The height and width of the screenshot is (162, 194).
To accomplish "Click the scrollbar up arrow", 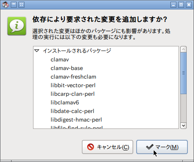I will click(183, 49).
